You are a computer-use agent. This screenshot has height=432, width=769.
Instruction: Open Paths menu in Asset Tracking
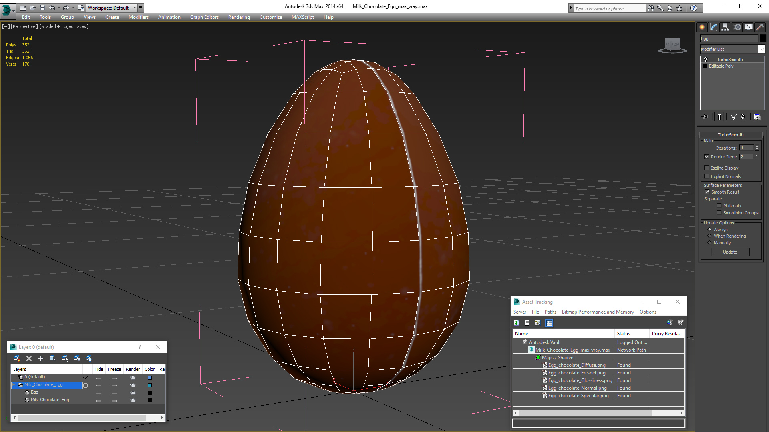(550, 312)
